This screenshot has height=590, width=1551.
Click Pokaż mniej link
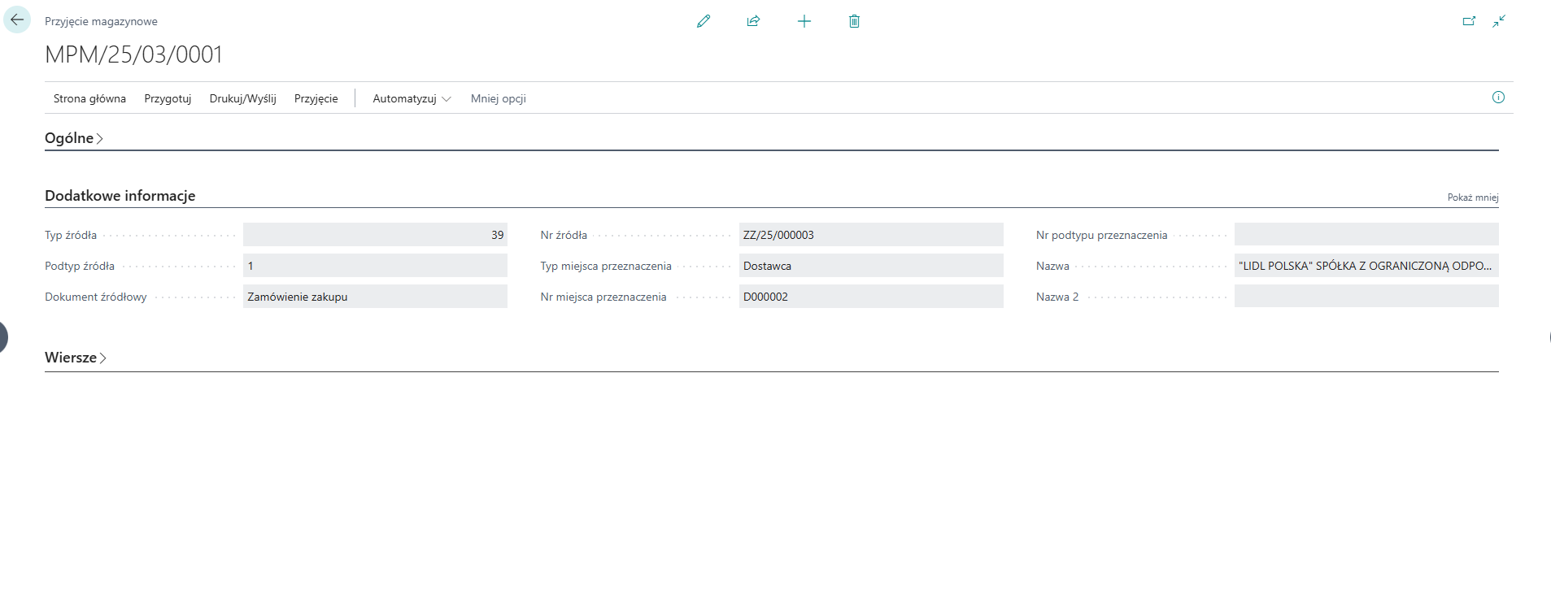click(x=1472, y=197)
